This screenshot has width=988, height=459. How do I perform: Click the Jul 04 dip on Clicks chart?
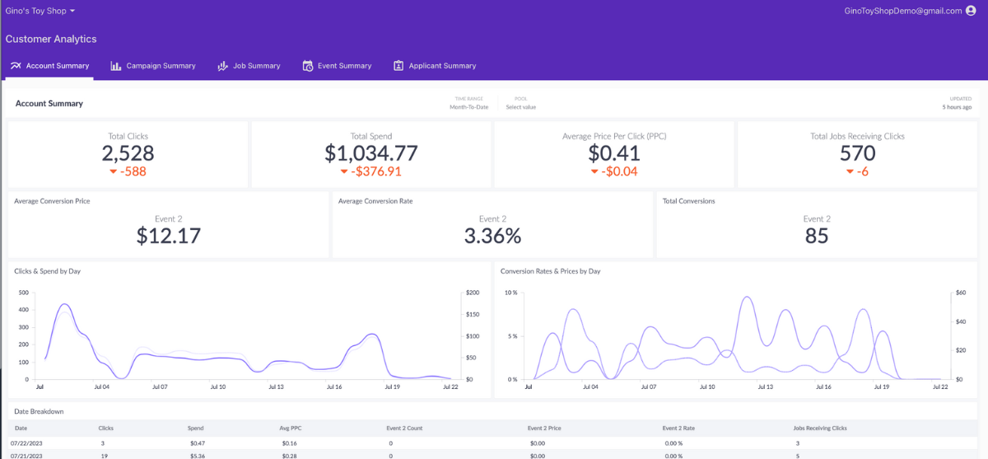pos(121,378)
